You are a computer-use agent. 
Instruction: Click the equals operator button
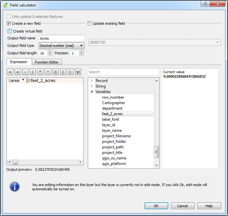pos(10,72)
